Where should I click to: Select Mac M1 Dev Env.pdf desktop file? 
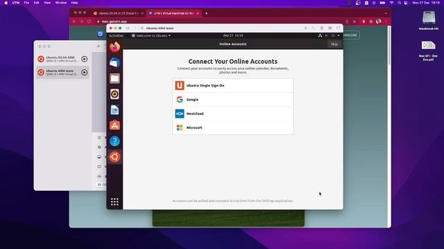click(429, 50)
